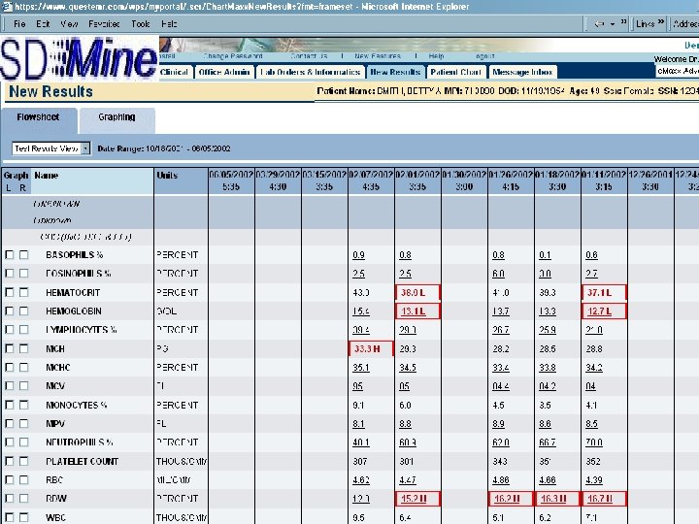Click the New Features link
Viewport: 699px width, 524px height.
click(x=378, y=56)
